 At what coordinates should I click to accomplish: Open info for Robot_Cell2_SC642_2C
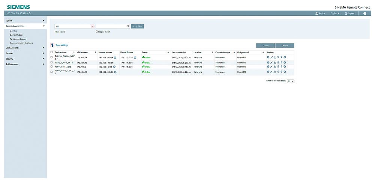[x=268, y=72]
